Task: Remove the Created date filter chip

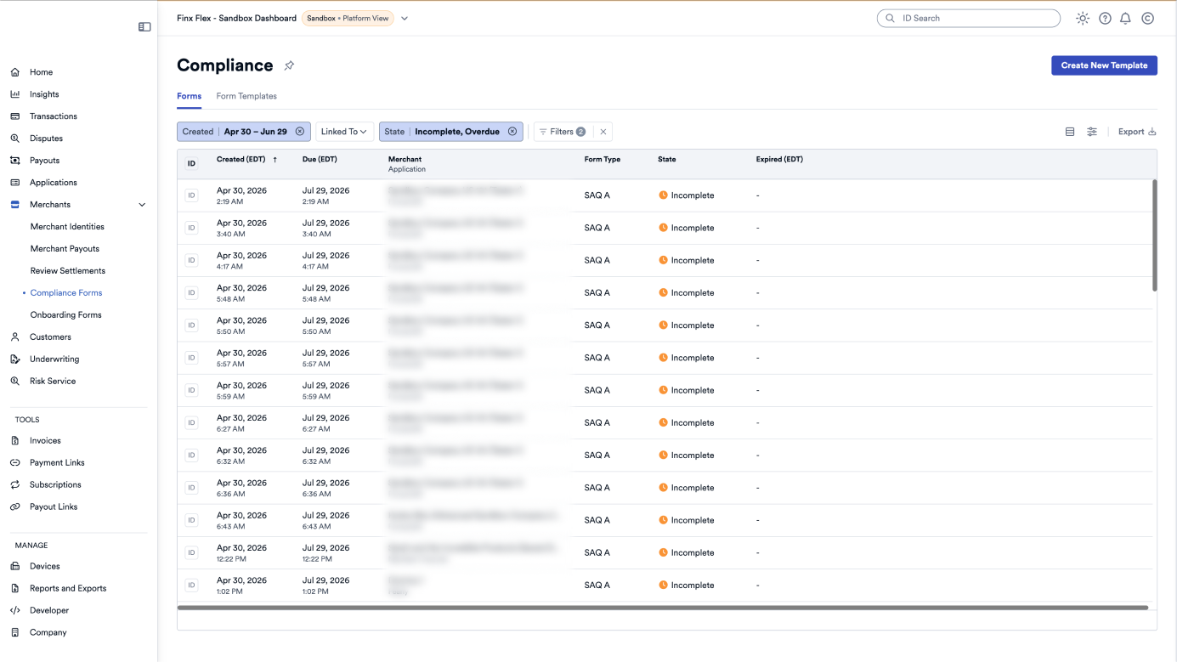Action: click(x=300, y=132)
